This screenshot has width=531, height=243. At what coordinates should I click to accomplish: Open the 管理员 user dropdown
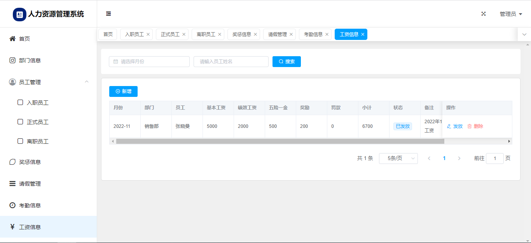[510, 14]
